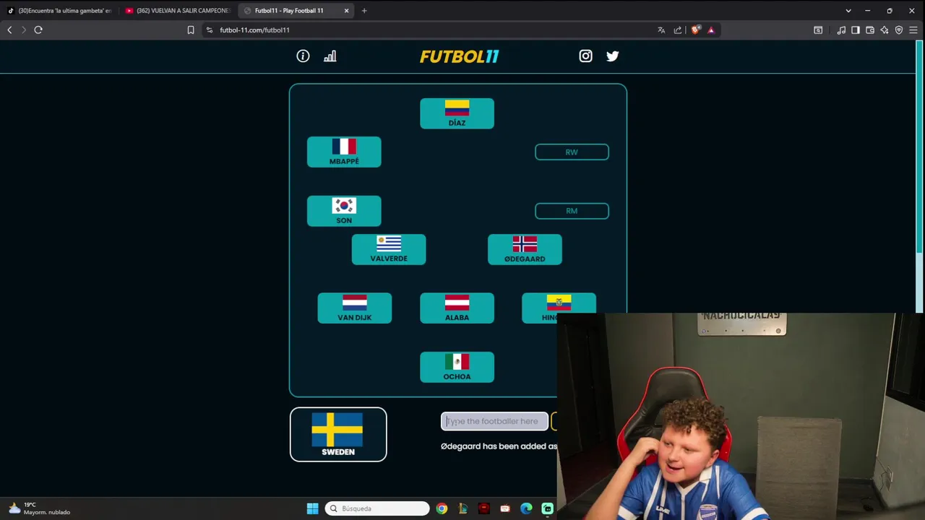Click the Ecuador flag player card
This screenshot has width=925, height=520.
(x=559, y=303)
